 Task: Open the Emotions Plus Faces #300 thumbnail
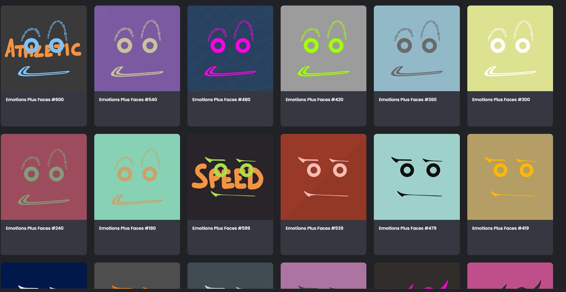[x=510, y=49]
